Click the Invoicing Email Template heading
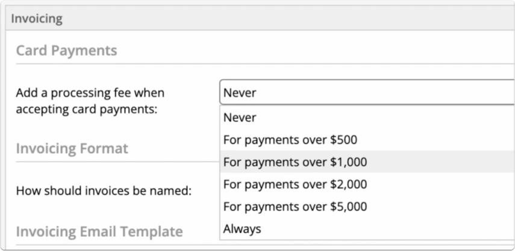This screenshot has height=251, width=515. [99, 231]
